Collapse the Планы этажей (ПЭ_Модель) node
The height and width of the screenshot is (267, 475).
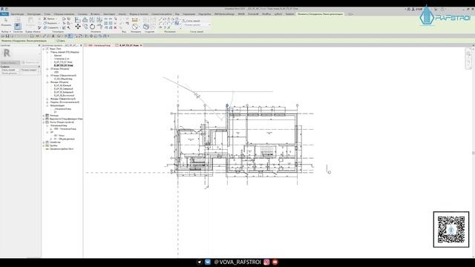pos(47,52)
